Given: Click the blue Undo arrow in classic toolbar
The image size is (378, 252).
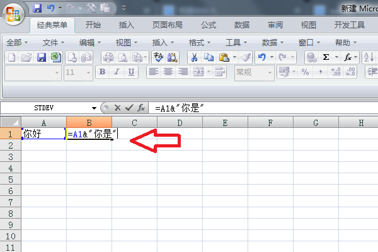Looking at the screenshot, I should pyautogui.click(x=262, y=57).
